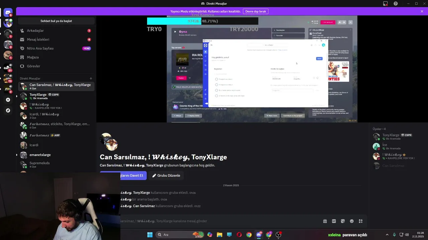Open Discord from the taskbar

[x=259, y=235]
